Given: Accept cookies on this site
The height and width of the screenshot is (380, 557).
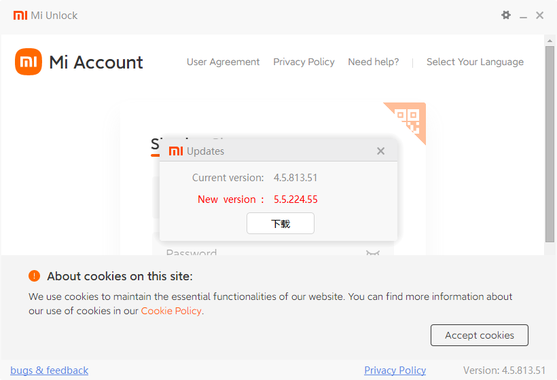Looking at the screenshot, I should [x=479, y=335].
